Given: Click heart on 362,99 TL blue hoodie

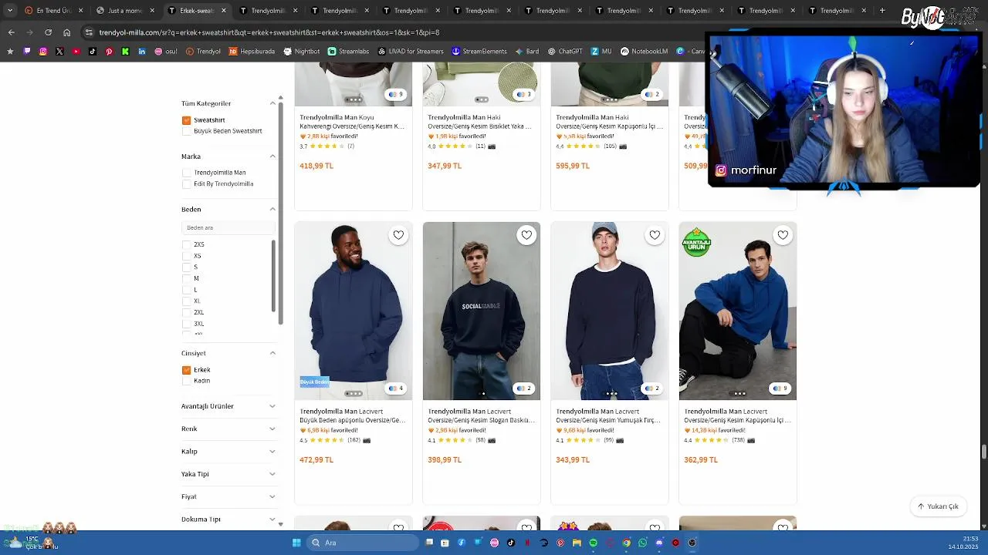Looking at the screenshot, I should pos(783,235).
